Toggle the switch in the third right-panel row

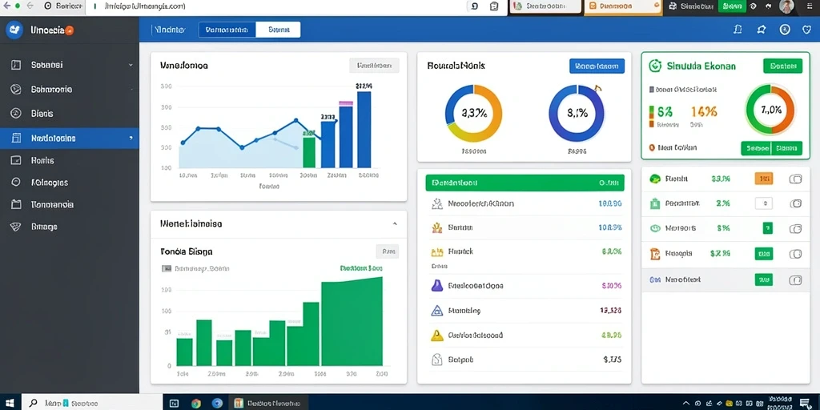[795, 228]
